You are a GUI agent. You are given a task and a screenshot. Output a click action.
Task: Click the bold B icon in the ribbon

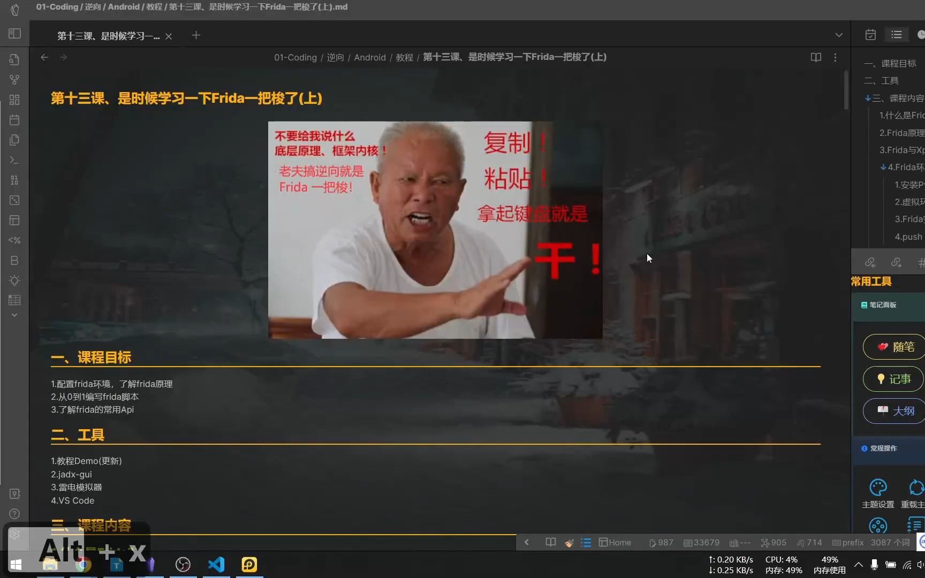point(14,261)
